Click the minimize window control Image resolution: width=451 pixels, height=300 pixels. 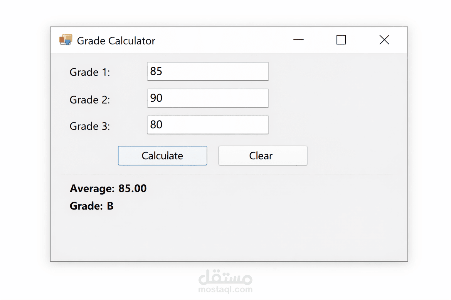pyautogui.click(x=298, y=40)
